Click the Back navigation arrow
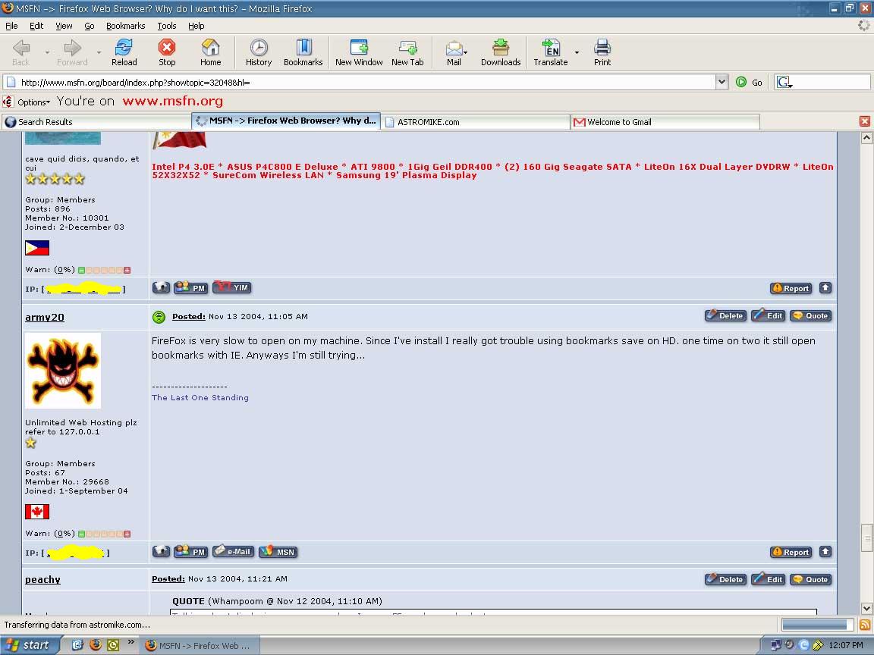Image resolution: width=874 pixels, height=655 pixels. click(x=21, y=53)
